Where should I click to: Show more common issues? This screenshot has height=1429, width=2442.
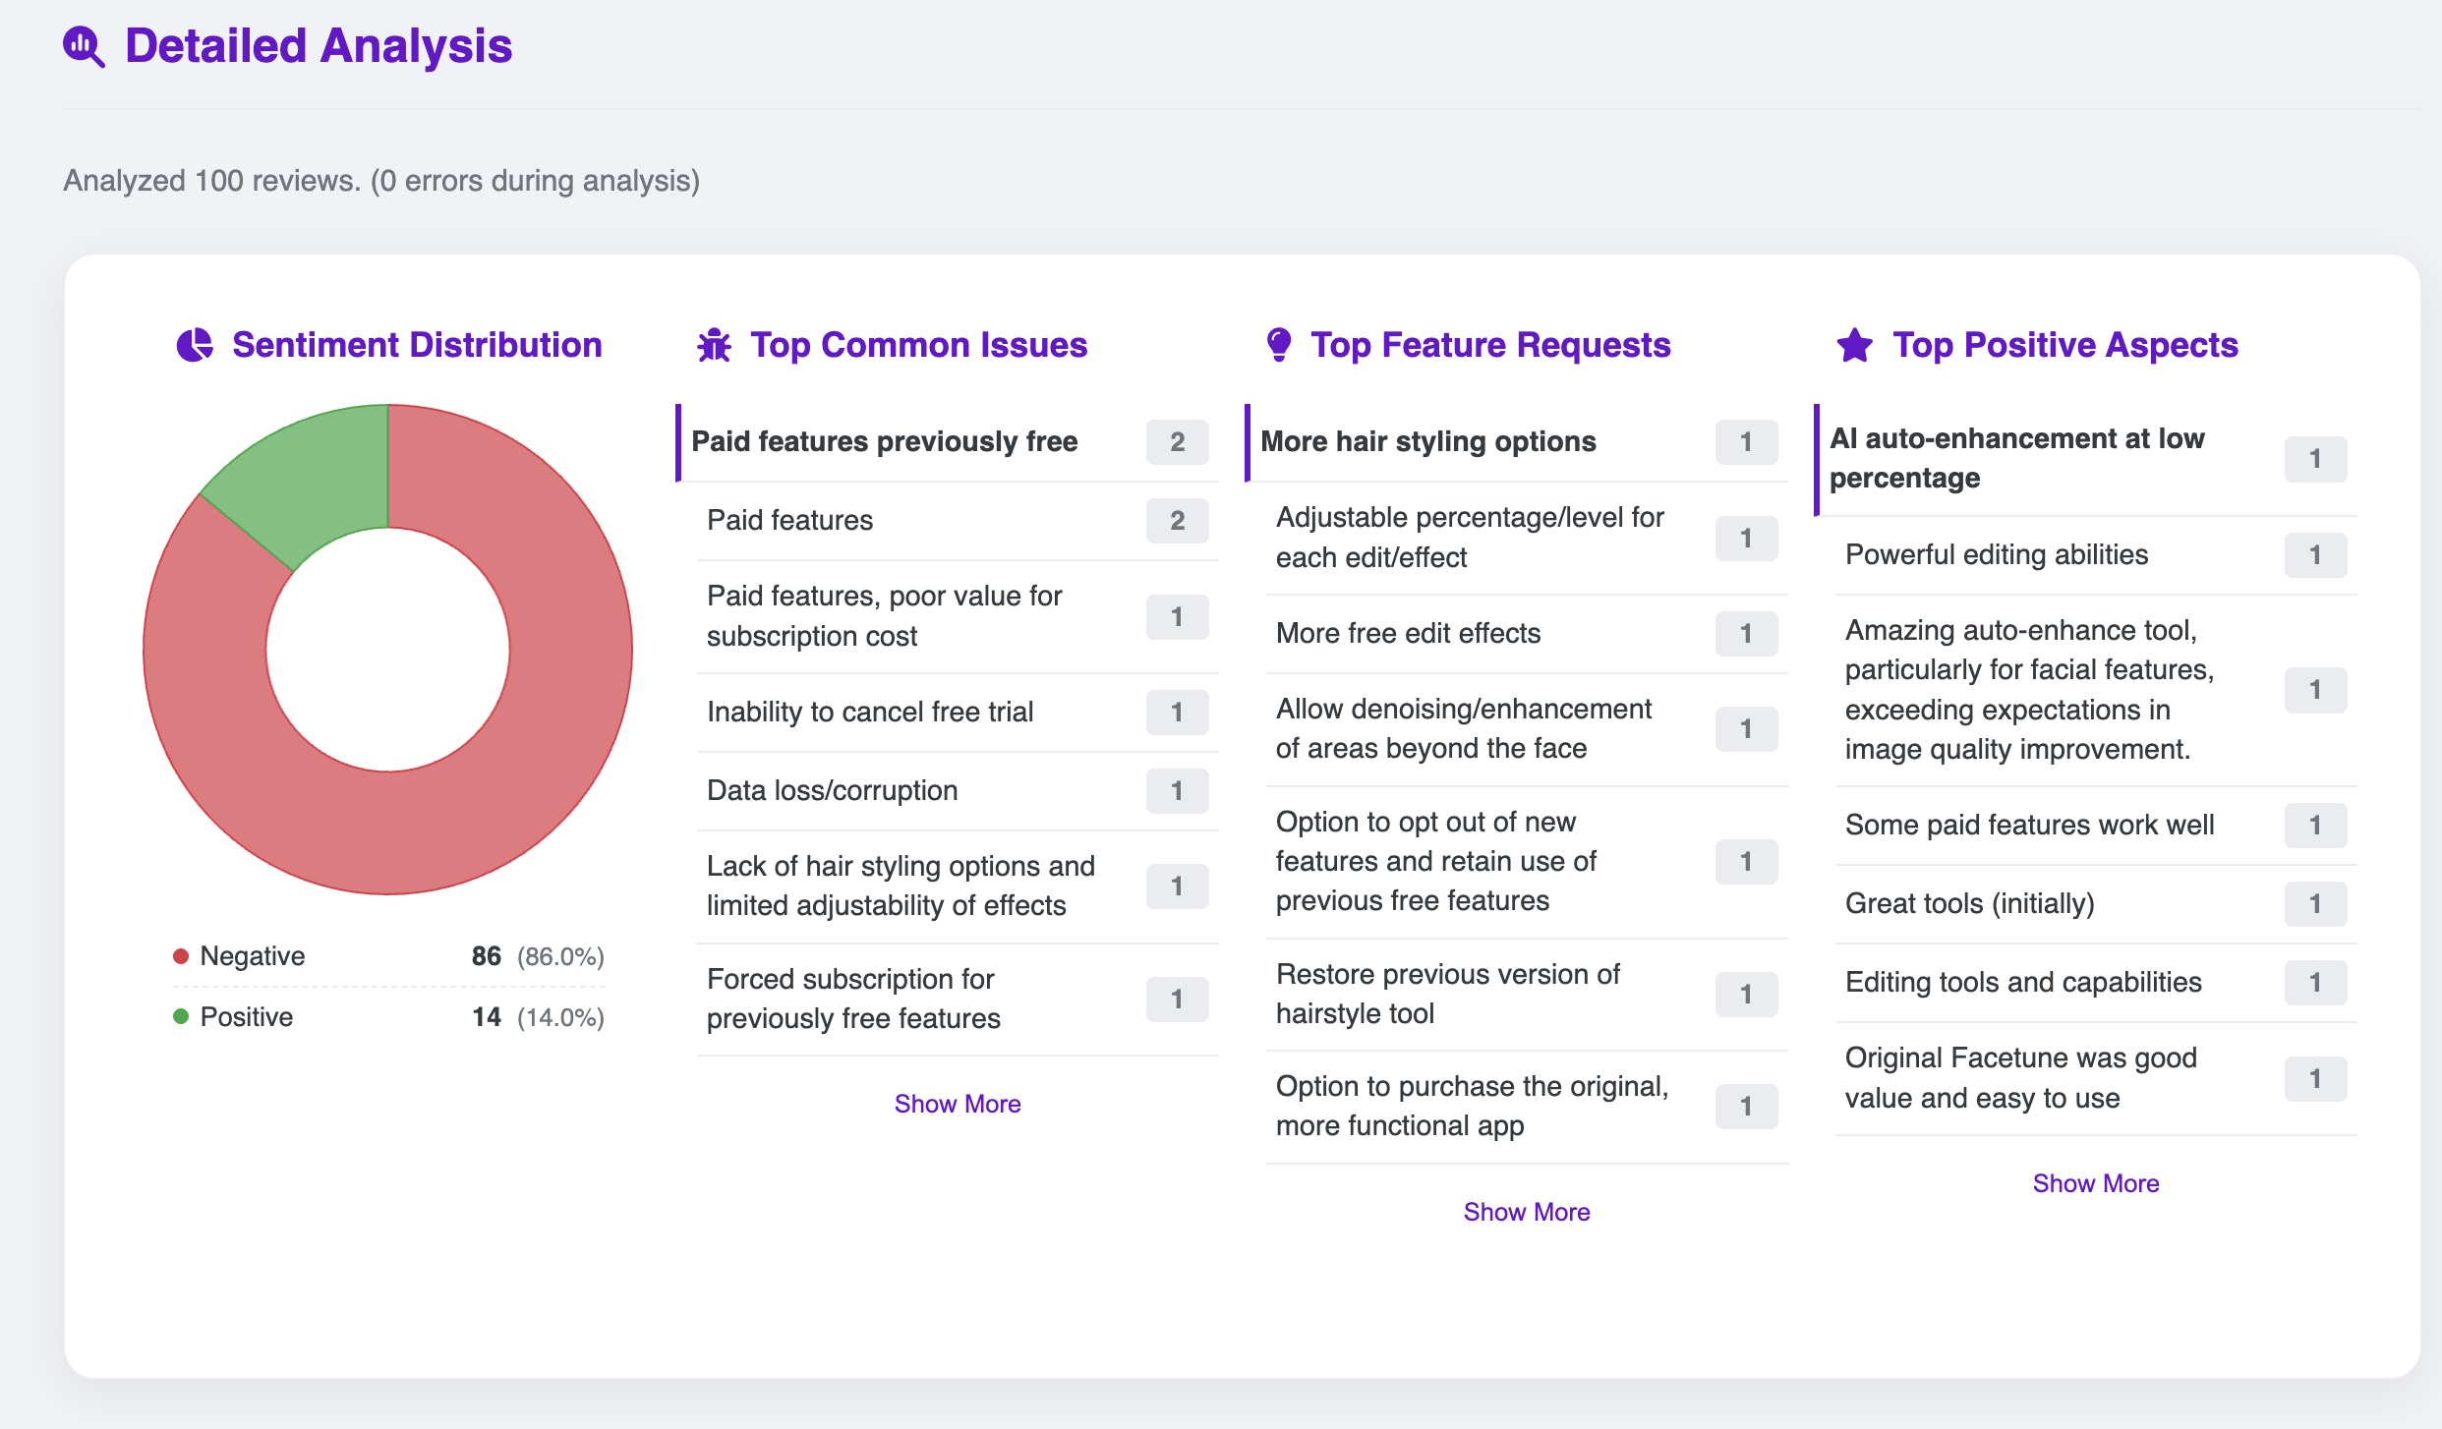(x=957, y=1104)
